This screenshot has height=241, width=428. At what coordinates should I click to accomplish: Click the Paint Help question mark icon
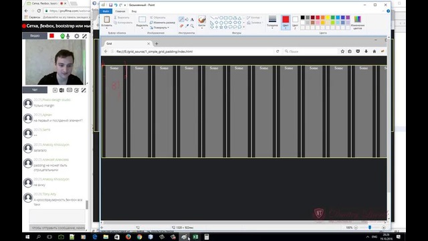point(388,11)
